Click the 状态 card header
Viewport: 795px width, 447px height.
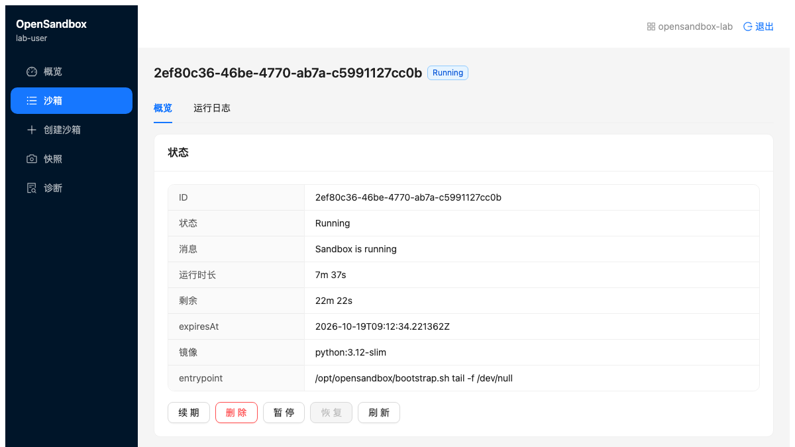tap(464, 152)
